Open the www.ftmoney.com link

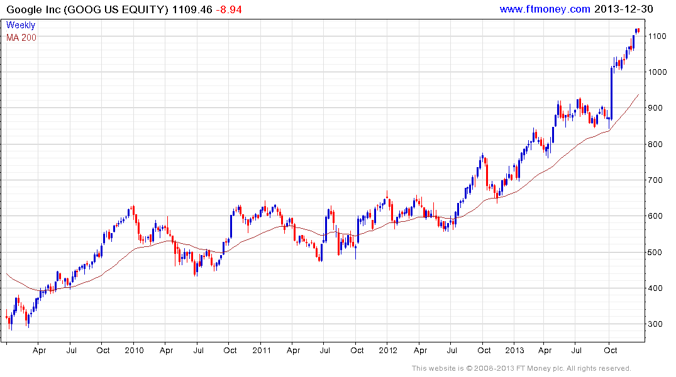pyautogui.click(x=545, y=9)
